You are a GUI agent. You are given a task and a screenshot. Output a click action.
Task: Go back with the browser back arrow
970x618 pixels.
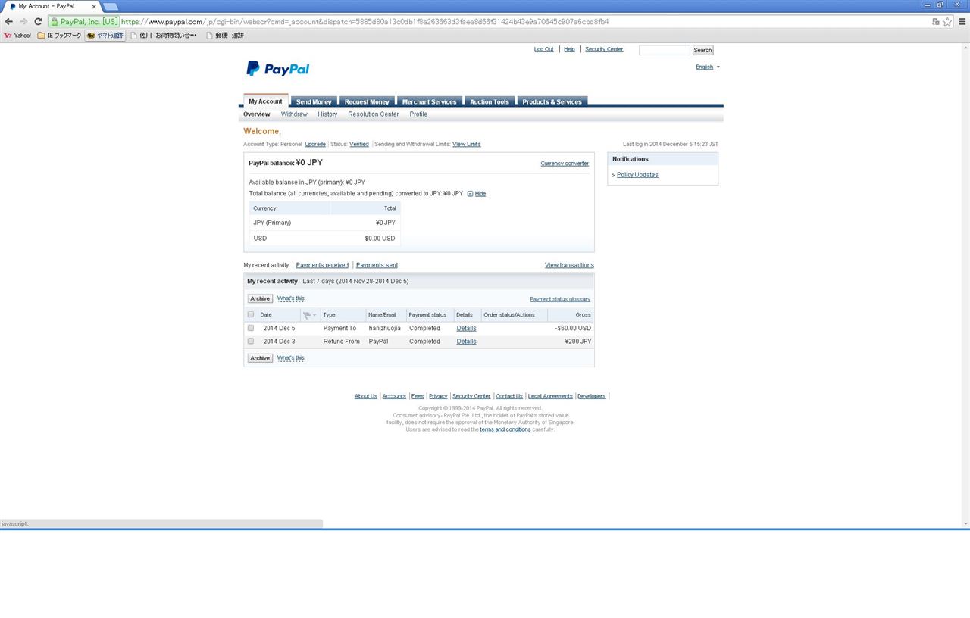pos(9,22)
